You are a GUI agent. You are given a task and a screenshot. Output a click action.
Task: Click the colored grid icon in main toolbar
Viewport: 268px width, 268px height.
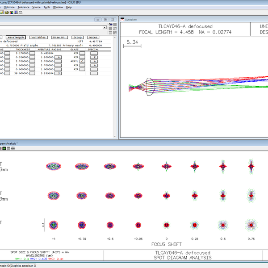click(12, 13)
